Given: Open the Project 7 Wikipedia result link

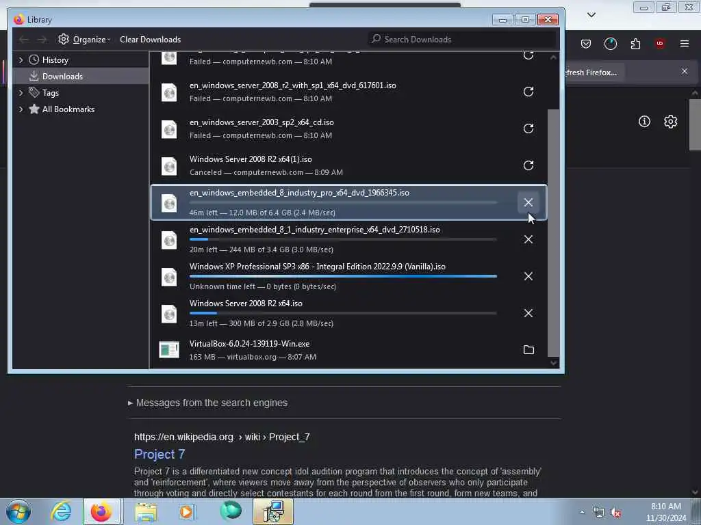Looking at the screenshot, I should point(160,455).
